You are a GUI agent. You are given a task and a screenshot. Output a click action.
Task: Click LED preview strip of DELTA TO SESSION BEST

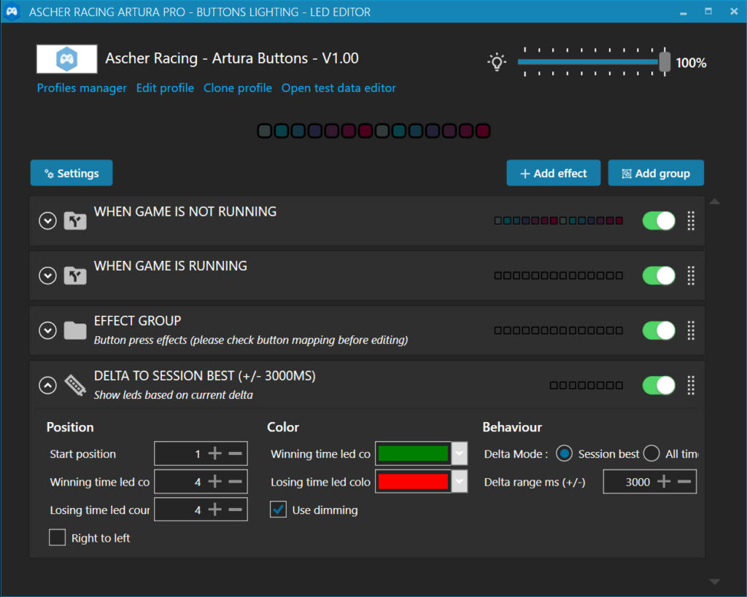[x=586, y=385]
